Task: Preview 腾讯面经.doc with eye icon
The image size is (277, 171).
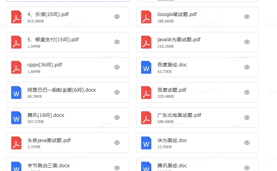Action: coord(247,168)
